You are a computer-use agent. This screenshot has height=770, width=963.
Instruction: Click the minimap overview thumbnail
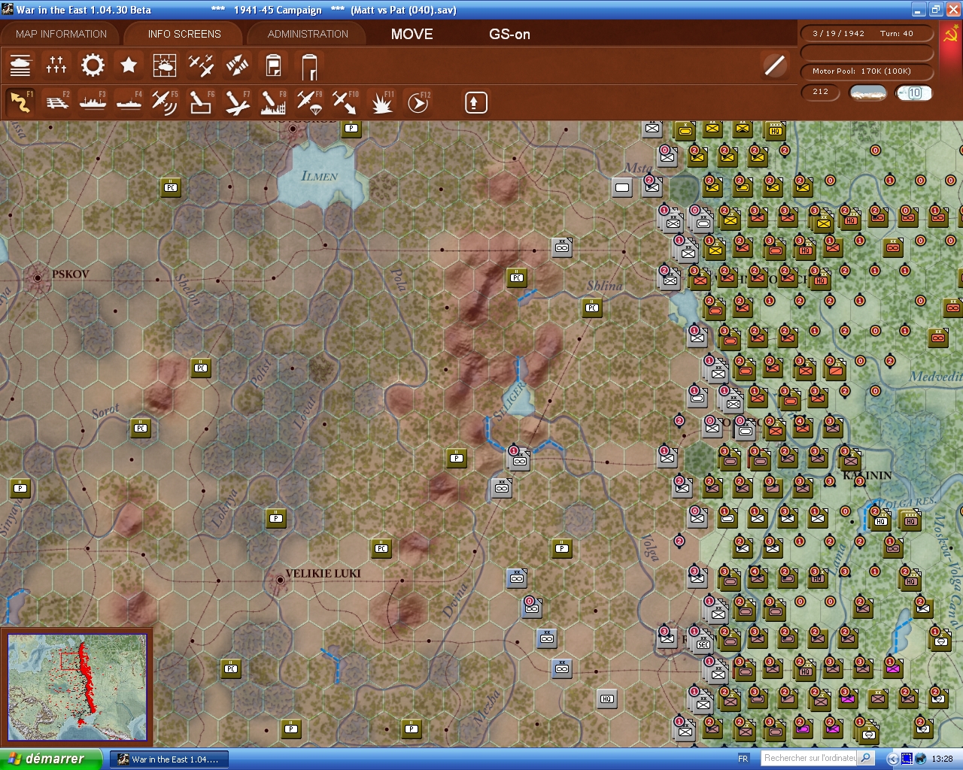click(77, 687)
